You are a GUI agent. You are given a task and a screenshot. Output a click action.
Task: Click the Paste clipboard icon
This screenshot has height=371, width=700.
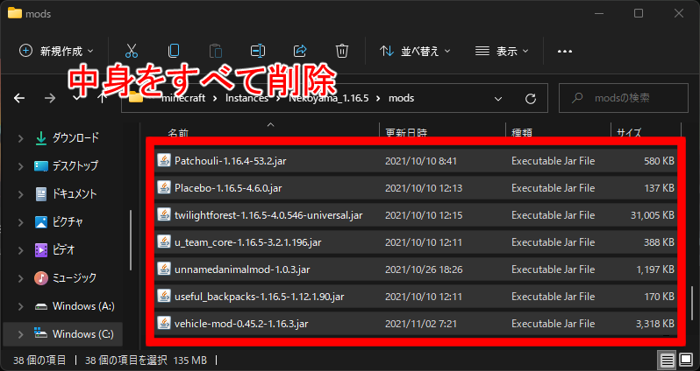tap(216, 52)
